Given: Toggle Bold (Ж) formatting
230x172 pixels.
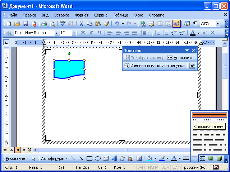Looking at the screenshot, I should 83,33.
